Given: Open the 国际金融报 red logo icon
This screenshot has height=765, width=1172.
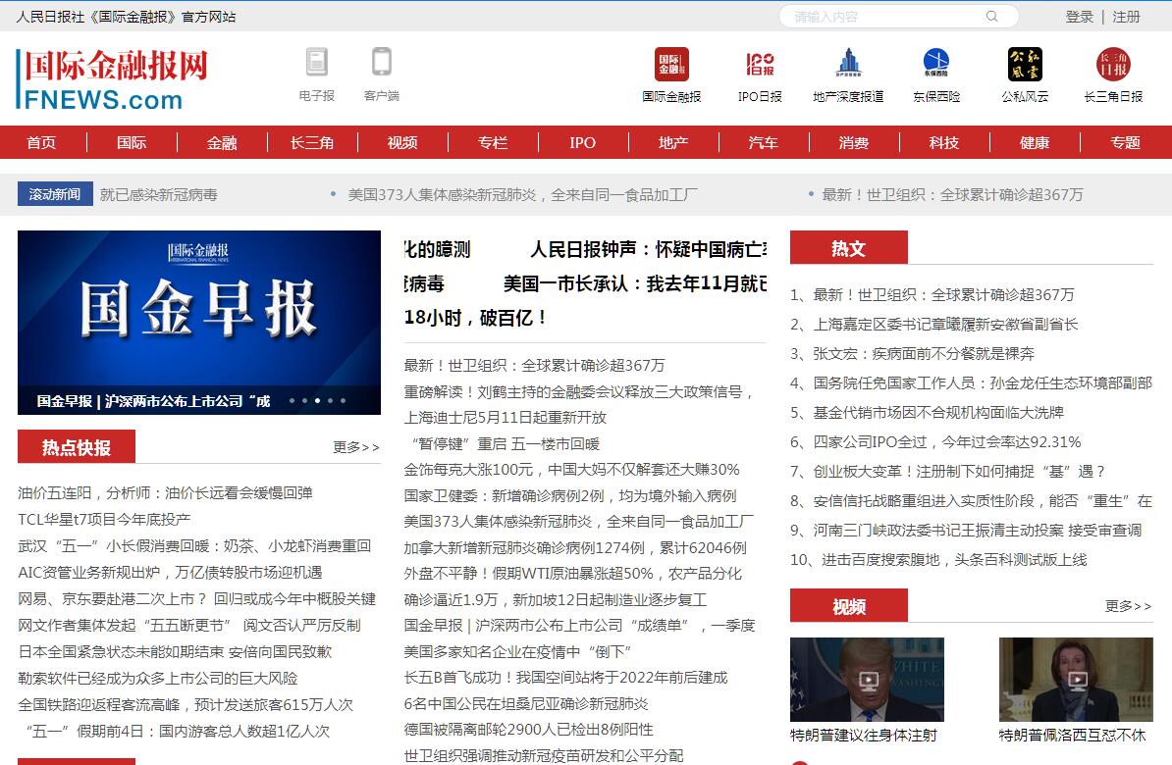Looking at the screenshot, I should pos(671,65).
